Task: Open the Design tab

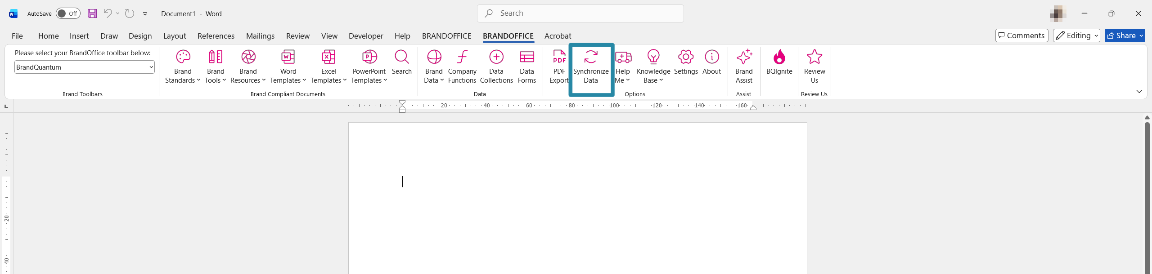Action: (x=140, y=36)
